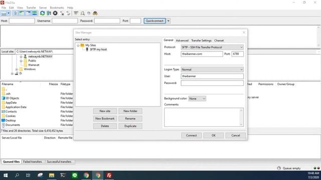The image size is (321, 180).
Task: Click the New site button
Action: point(105,111)
